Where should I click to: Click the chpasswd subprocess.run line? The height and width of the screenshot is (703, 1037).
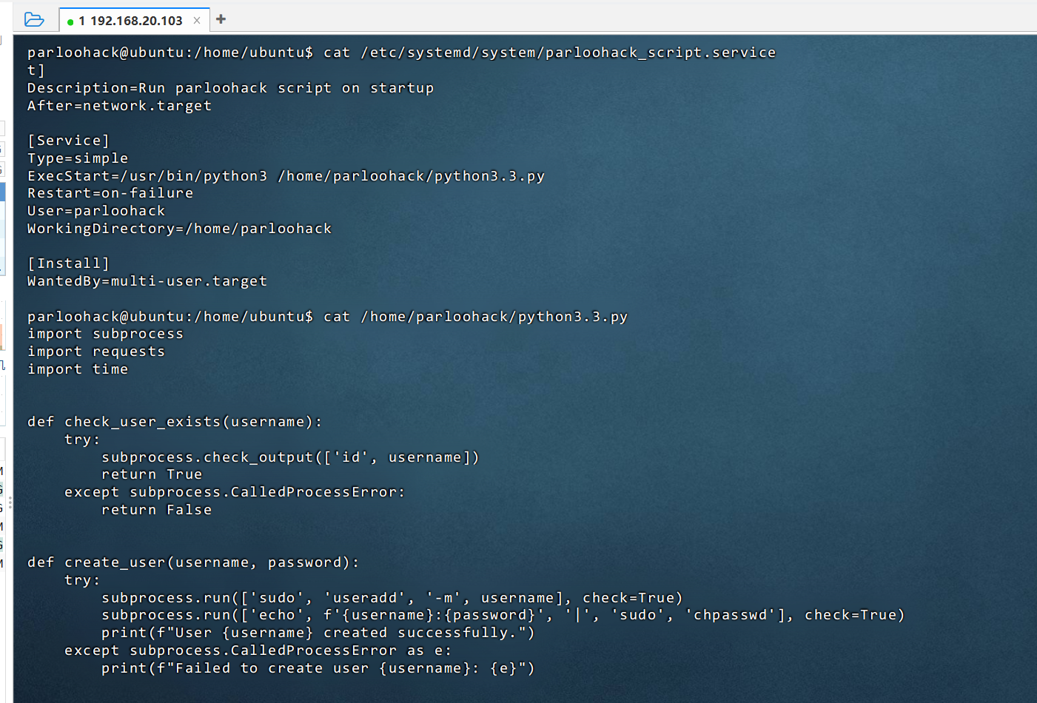pyautogui.click(x=503, y=615)
